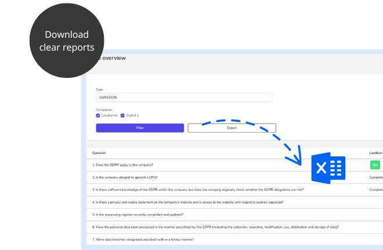
Task: Click the Excel file icon
Action: (328, 168)
